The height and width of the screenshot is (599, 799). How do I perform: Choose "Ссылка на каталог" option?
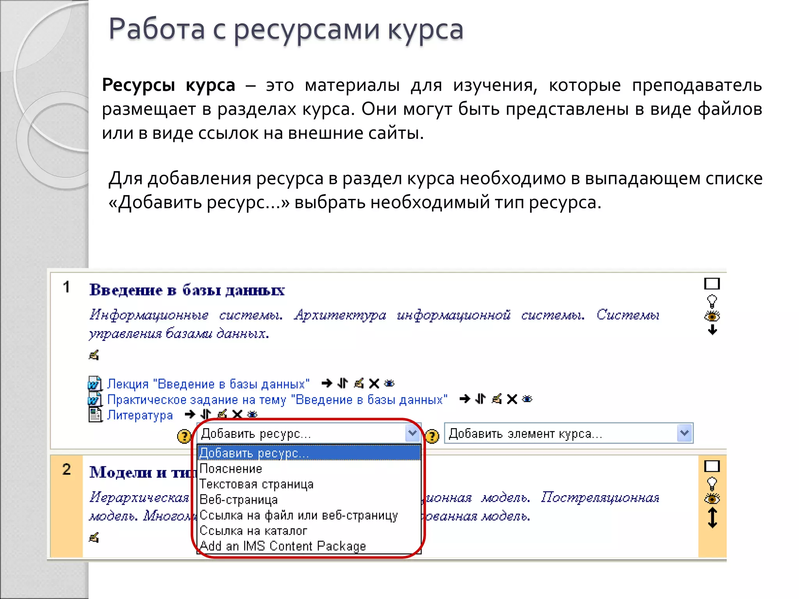click(x=309, y=531)
